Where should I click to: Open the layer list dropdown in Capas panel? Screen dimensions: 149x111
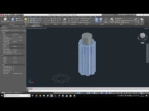125,18
